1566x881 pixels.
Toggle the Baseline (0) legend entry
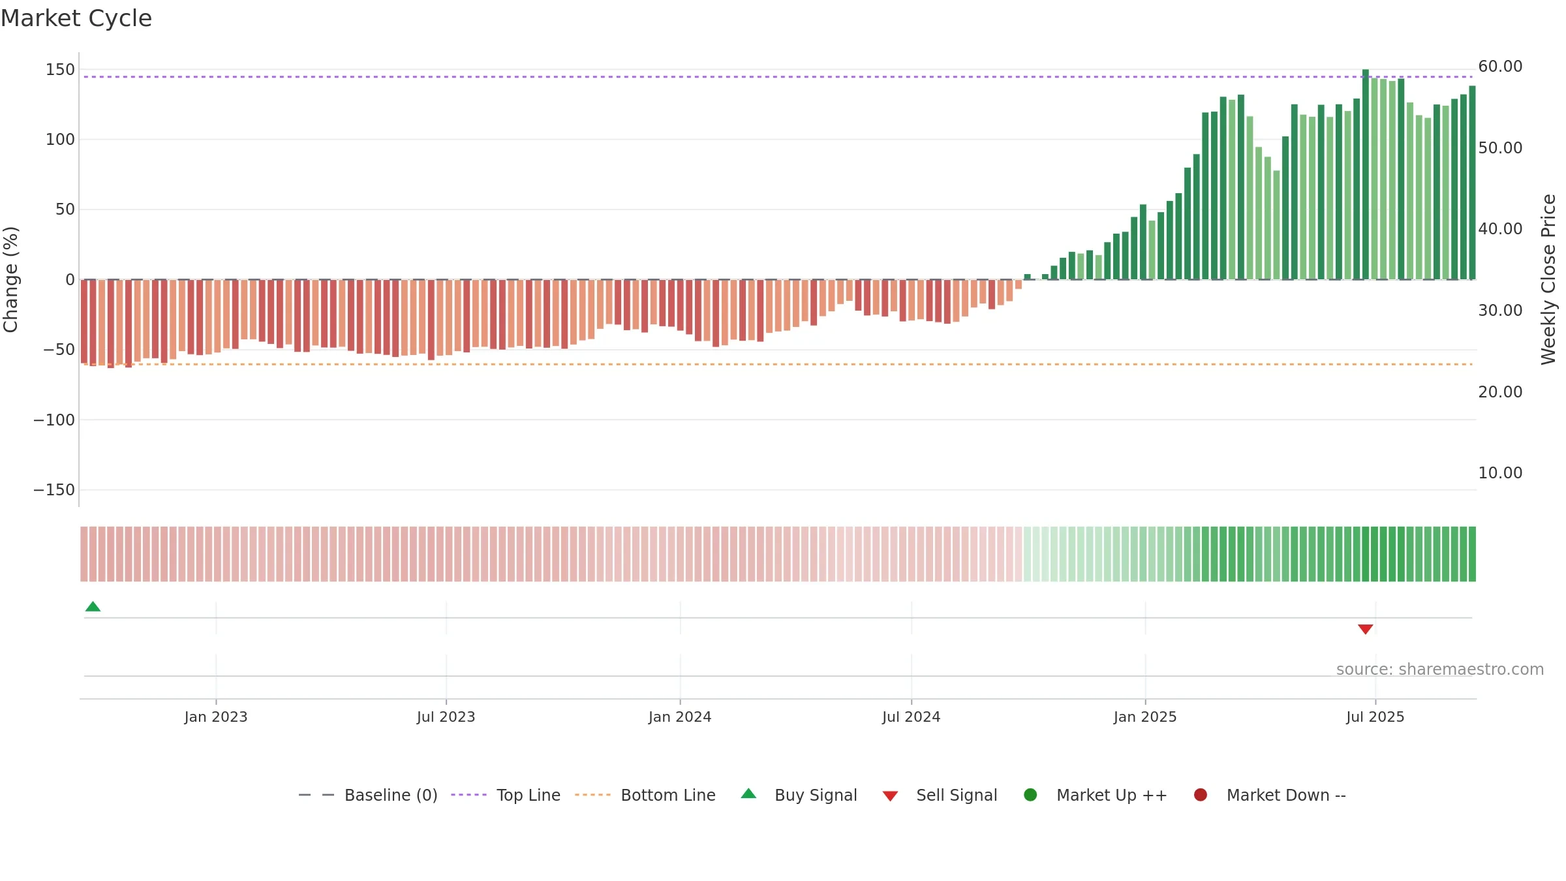pos(368,795)
